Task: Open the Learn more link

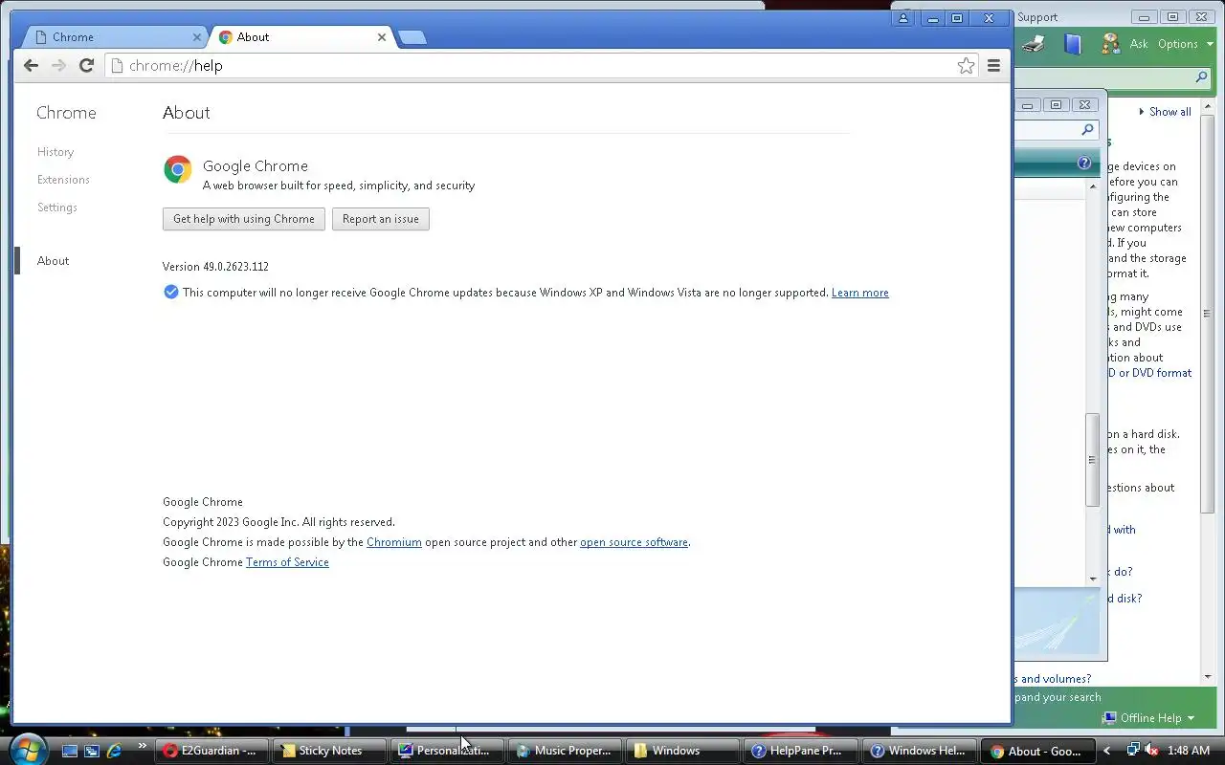Action: click(859, 293)
